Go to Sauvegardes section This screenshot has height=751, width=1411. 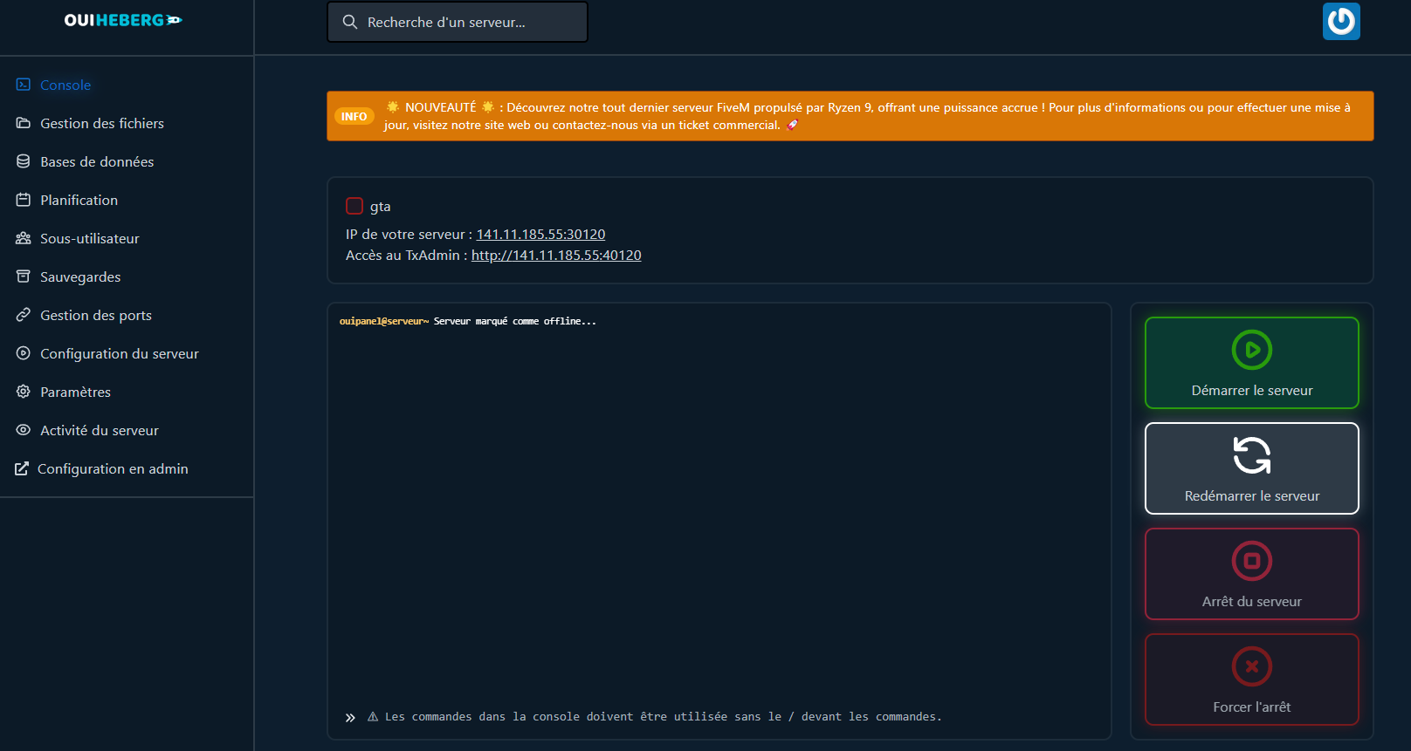click(x=80, y=277)
